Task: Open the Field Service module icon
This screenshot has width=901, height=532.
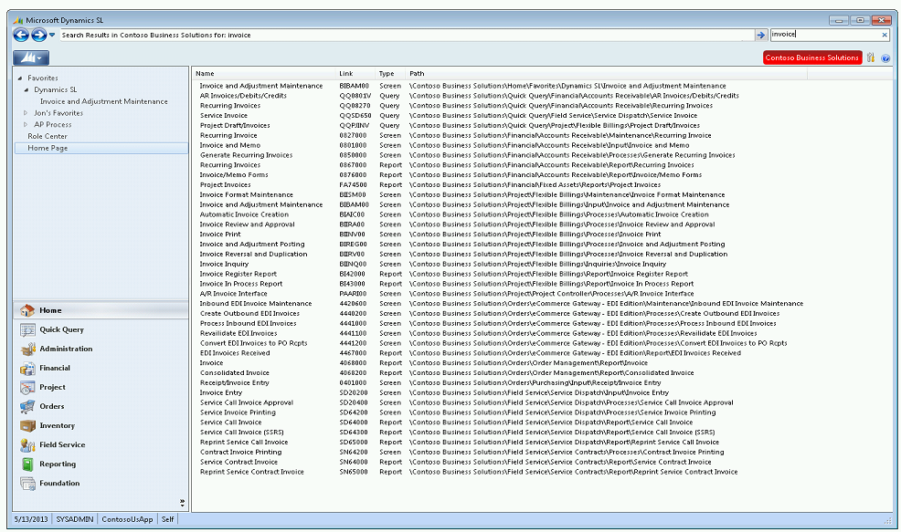Action: (27, 444)
